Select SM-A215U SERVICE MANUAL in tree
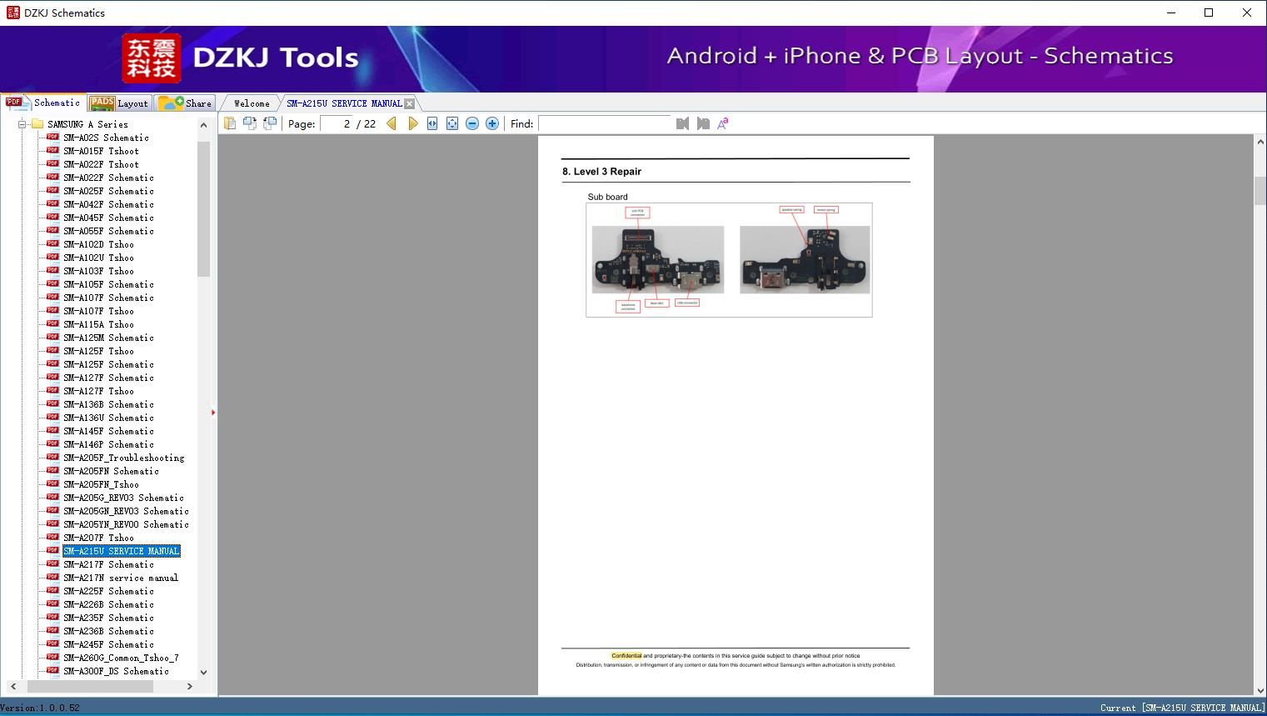Viewport: 1267px width, 716px height. (x=122, y=551)
